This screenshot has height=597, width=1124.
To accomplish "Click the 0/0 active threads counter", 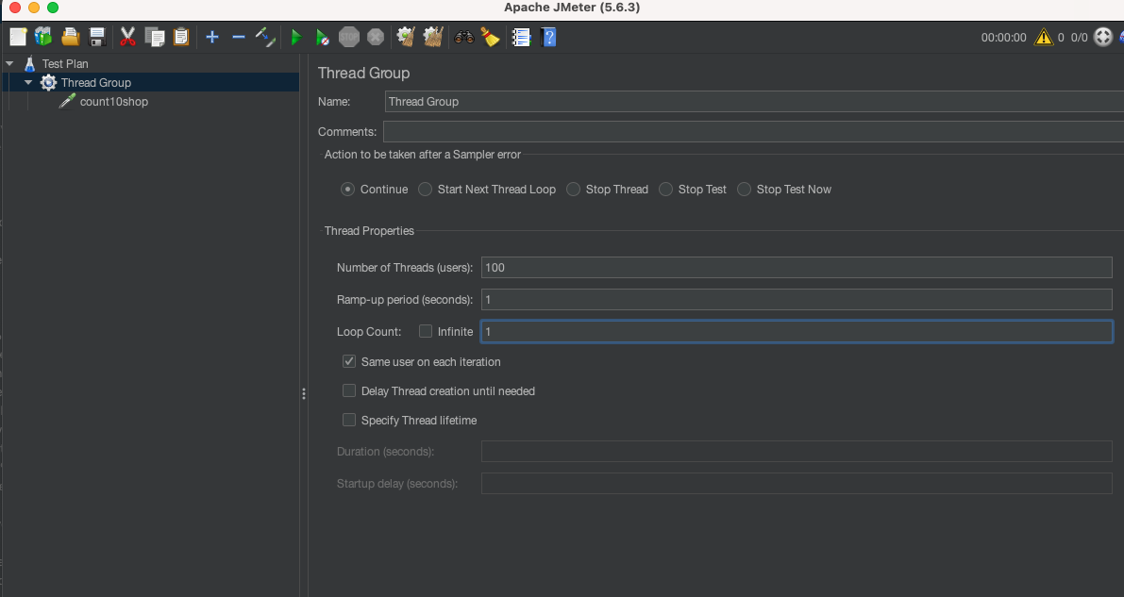I will [1079, 38].
